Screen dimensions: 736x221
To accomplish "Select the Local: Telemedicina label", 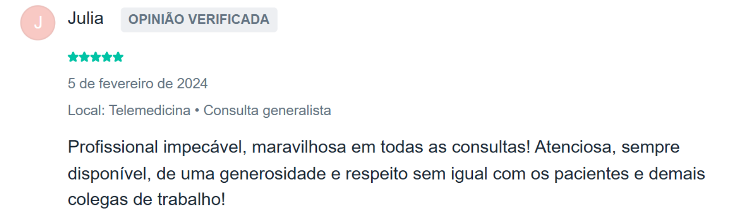I will 129,110.
